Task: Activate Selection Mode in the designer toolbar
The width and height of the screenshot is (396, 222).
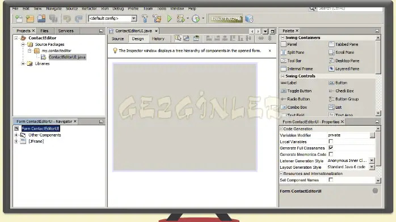Action: click(x=178, y=39)
